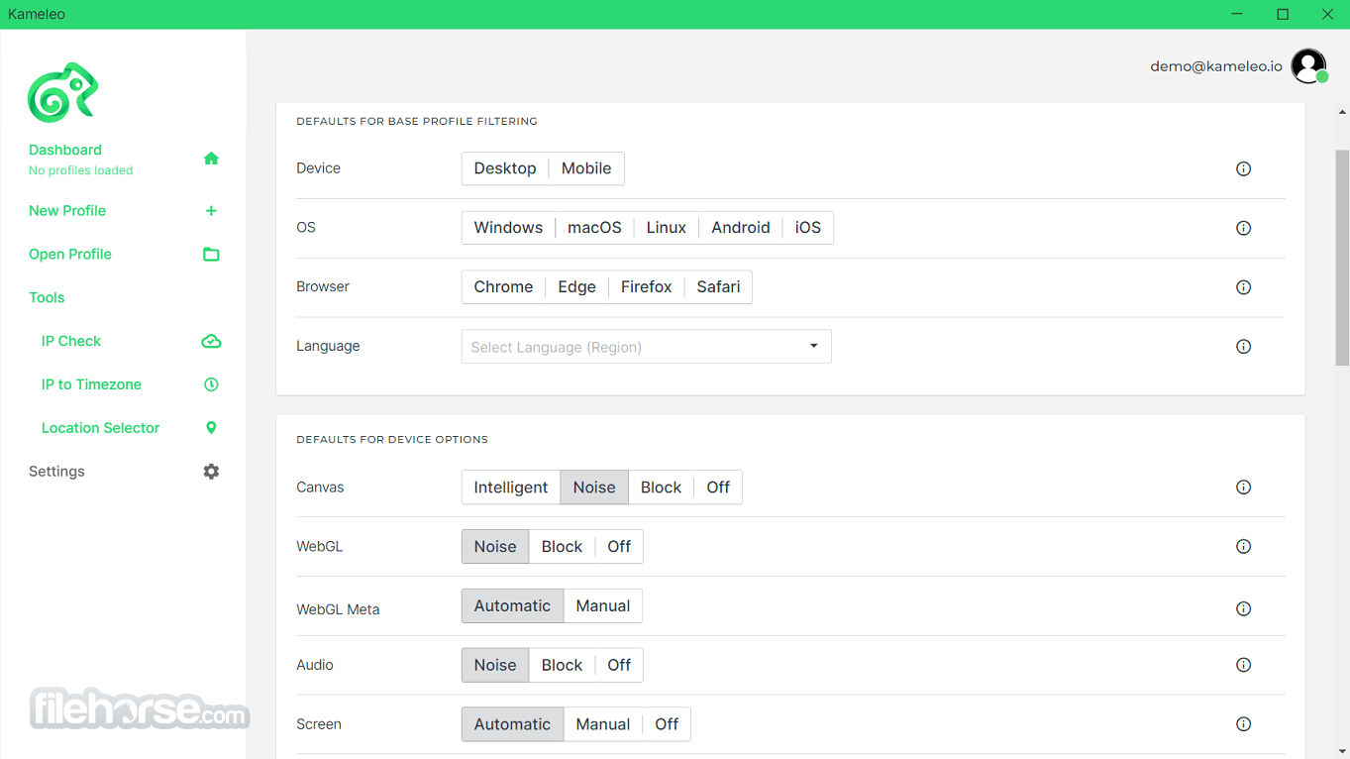Screen dimensions: 1350x759
Task: Click the Tools section label
Action: [x=47, y=297]
